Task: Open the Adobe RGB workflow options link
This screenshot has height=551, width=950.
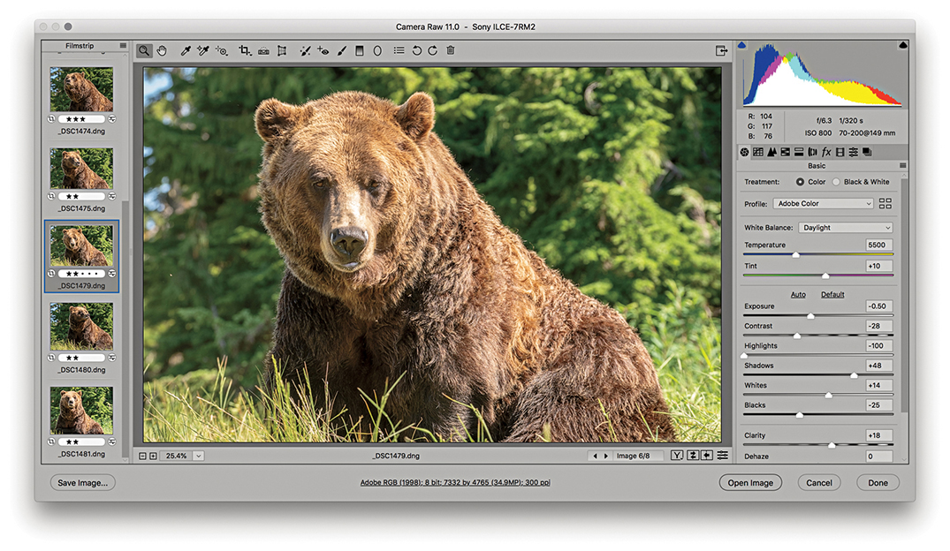Action: (x=454, y=483)
